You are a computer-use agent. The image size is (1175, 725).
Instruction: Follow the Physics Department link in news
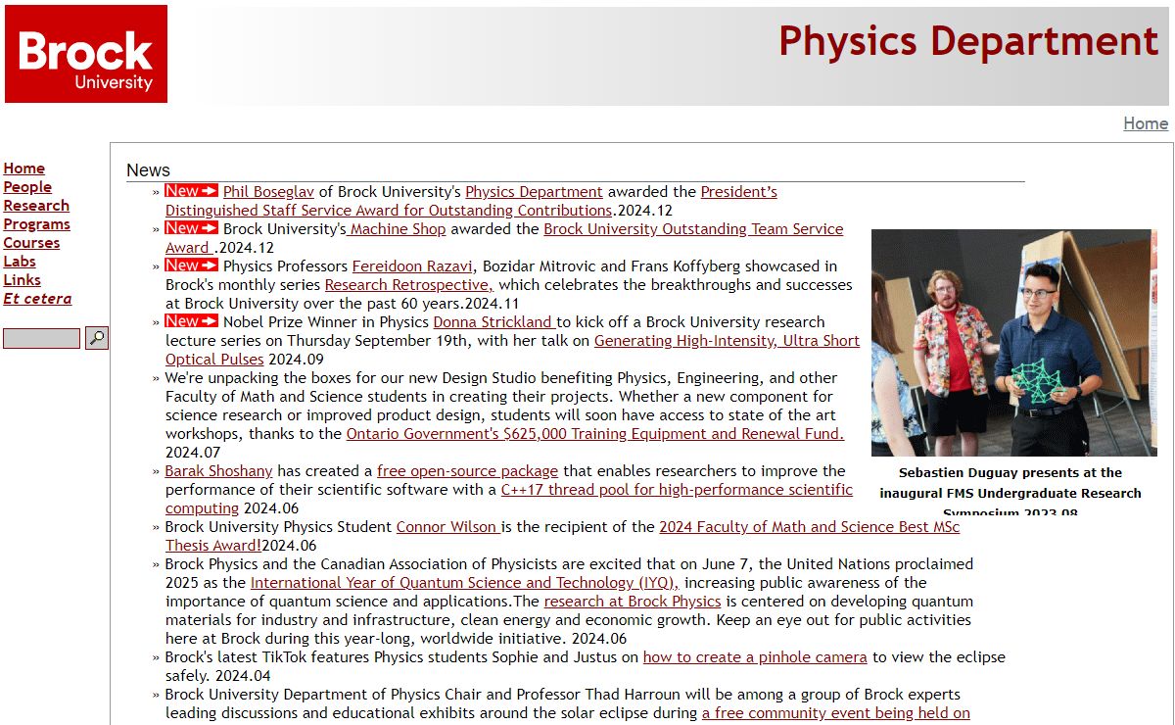click(x=534, y=192)
